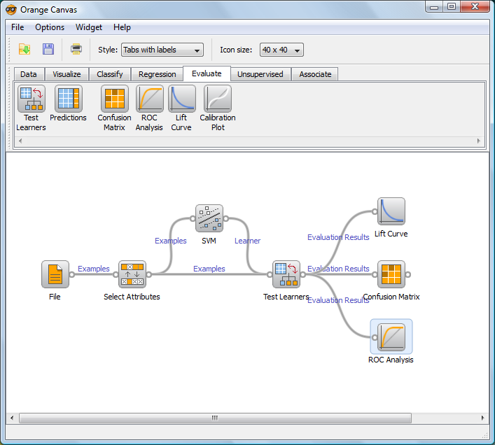
Task: Switch to the Evaluate tab
Action: click(207, 73)
